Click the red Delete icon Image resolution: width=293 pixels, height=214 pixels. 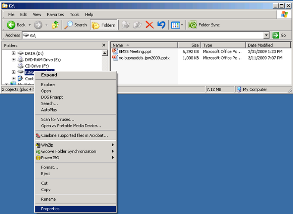point(149,25)
